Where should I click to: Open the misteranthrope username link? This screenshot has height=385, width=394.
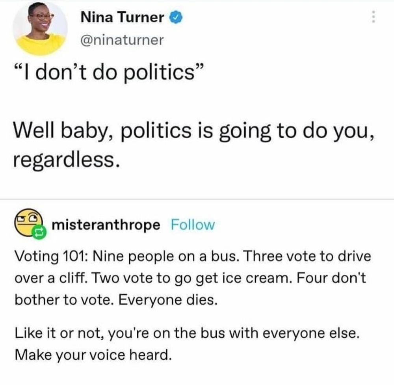point(106,225)
